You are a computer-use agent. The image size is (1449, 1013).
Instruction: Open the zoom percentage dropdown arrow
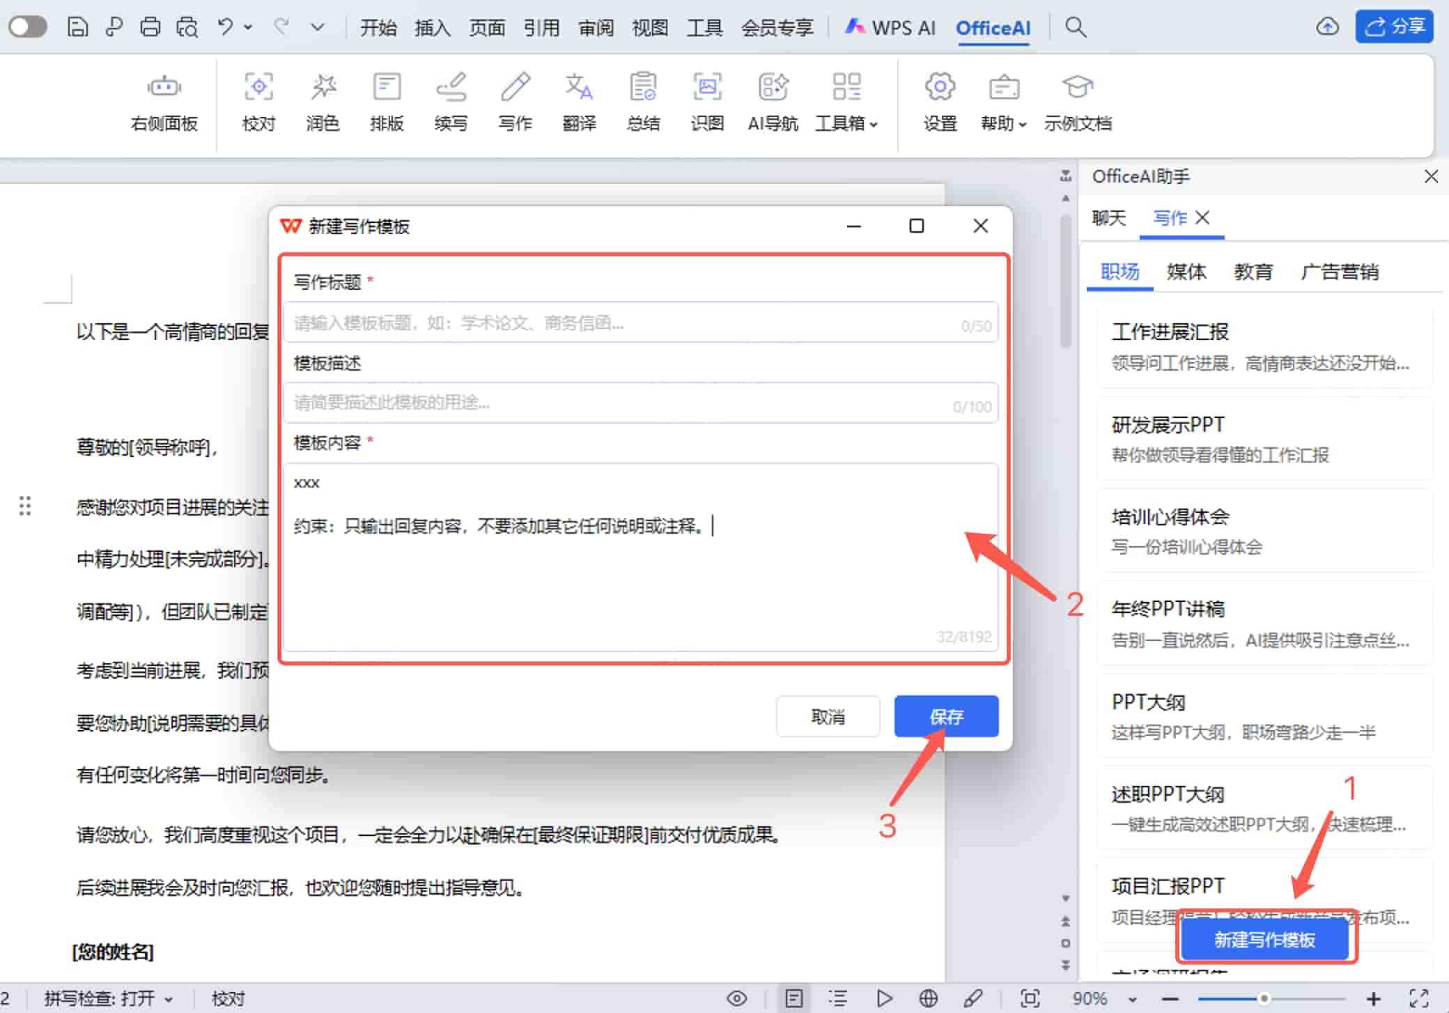(x=1132, y=999)
